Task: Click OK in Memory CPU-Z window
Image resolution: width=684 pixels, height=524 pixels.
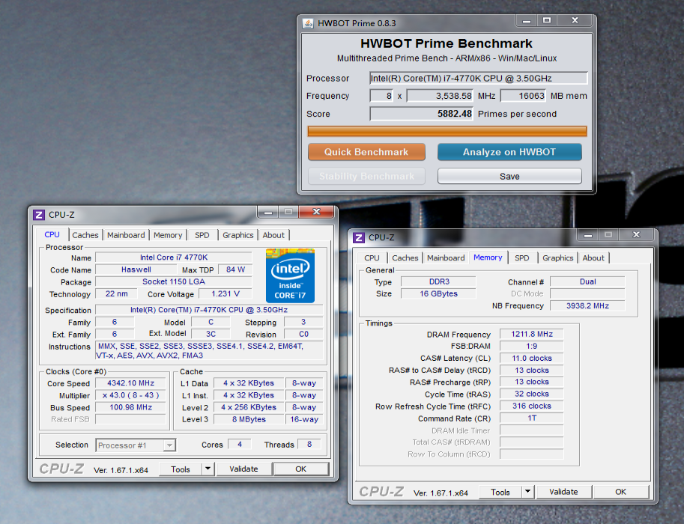Action: coord(621,491)
